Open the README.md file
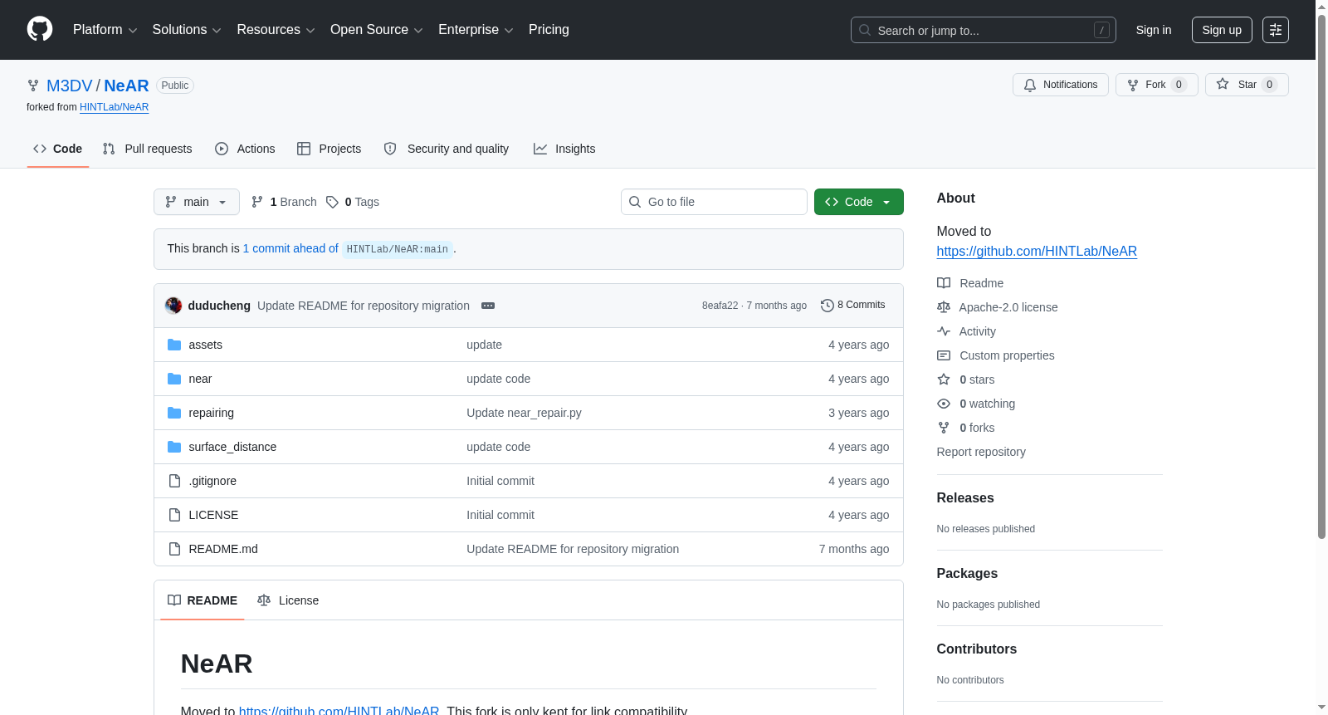 click(223, 549)
